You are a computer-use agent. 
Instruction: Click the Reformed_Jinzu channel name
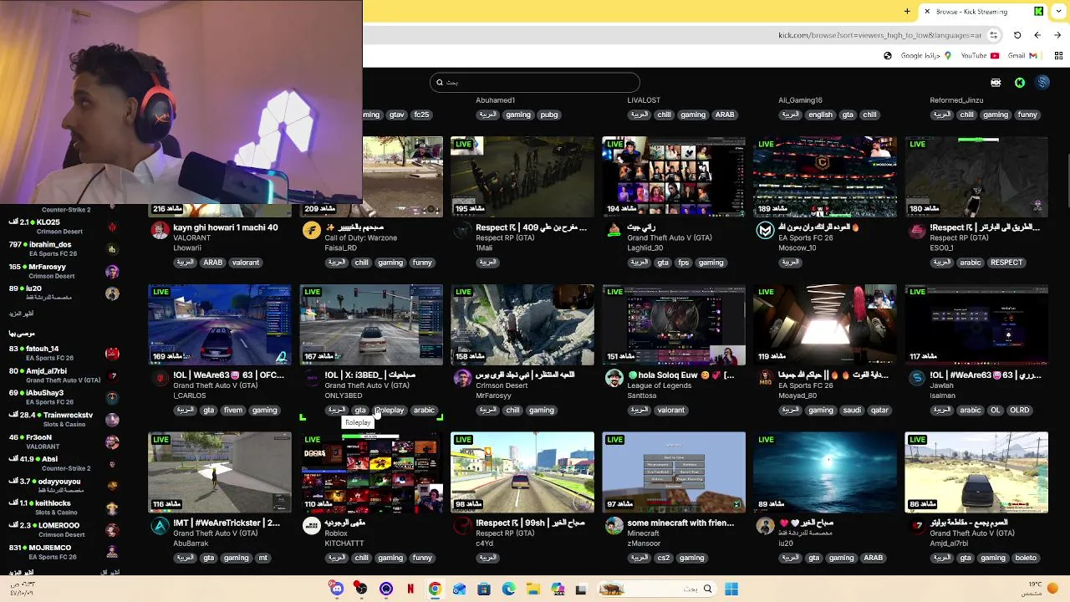(x=956, y=100)
